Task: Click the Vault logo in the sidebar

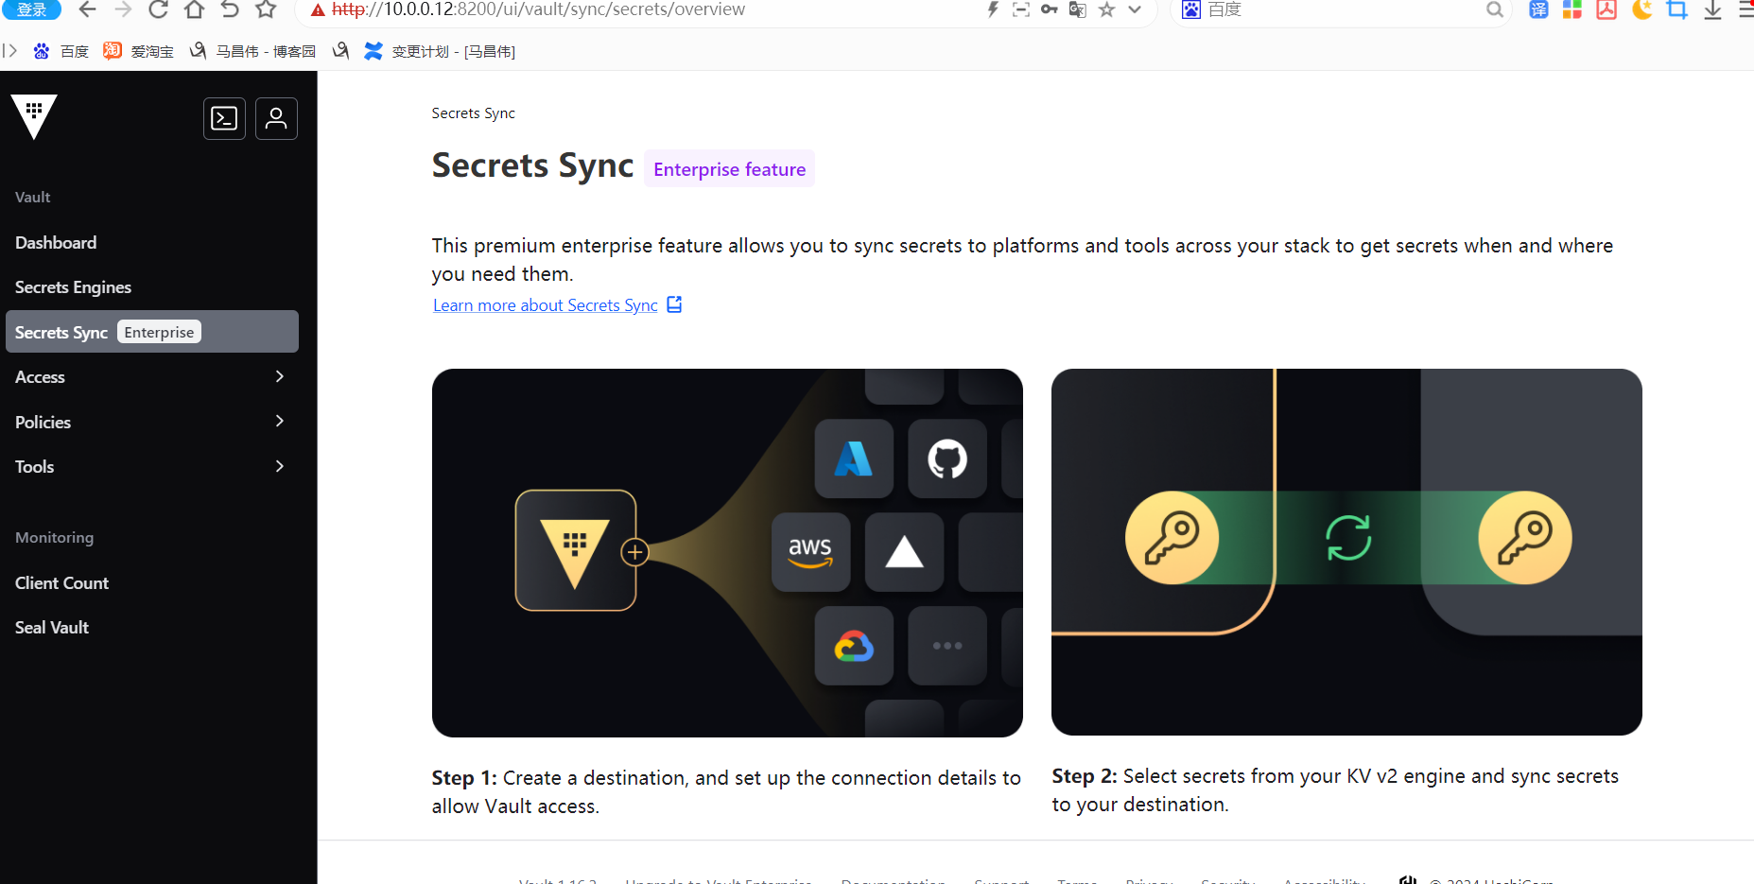Action: (34, 117)
